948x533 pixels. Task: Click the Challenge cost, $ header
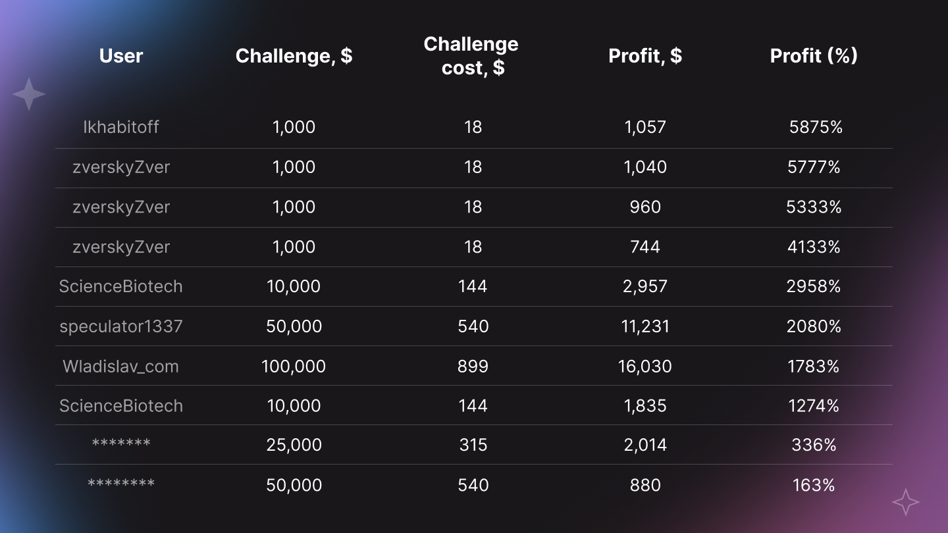coord(471,56)
